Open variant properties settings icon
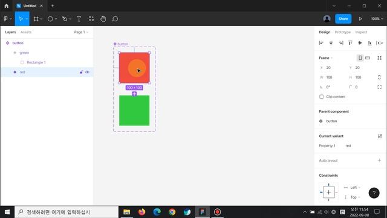The width and height of the screenshot is (387, 218). [x=380, y=136]
